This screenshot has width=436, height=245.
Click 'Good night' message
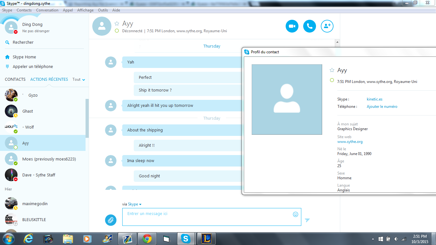187,176
